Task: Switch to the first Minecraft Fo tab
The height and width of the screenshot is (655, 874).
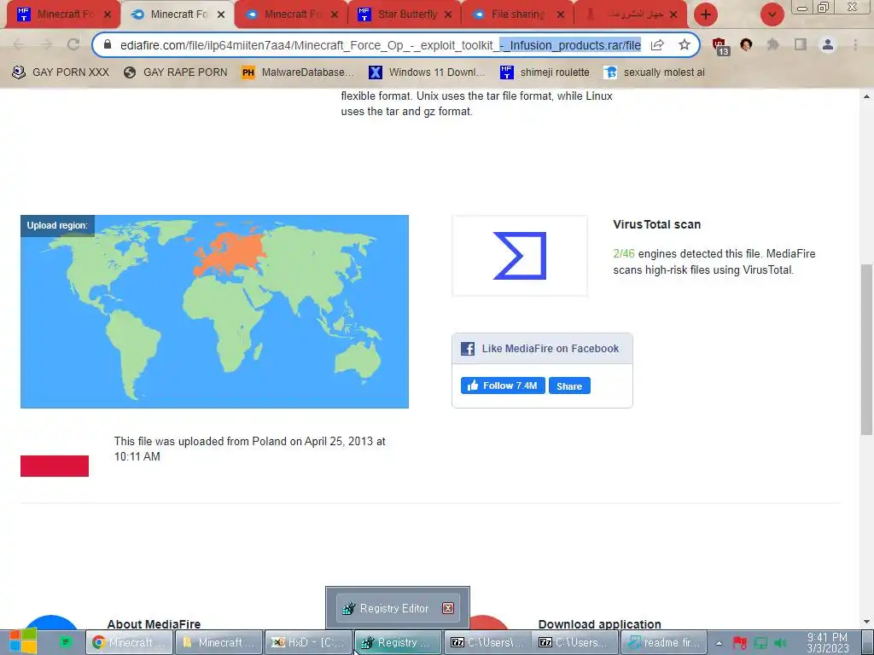Action: 62,14
